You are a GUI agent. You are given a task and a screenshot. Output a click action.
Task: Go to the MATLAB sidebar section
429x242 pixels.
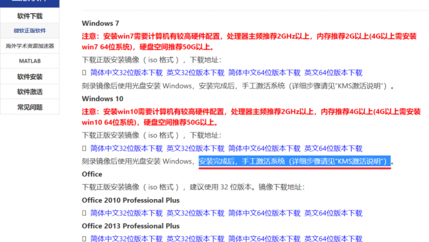[30, 61]
